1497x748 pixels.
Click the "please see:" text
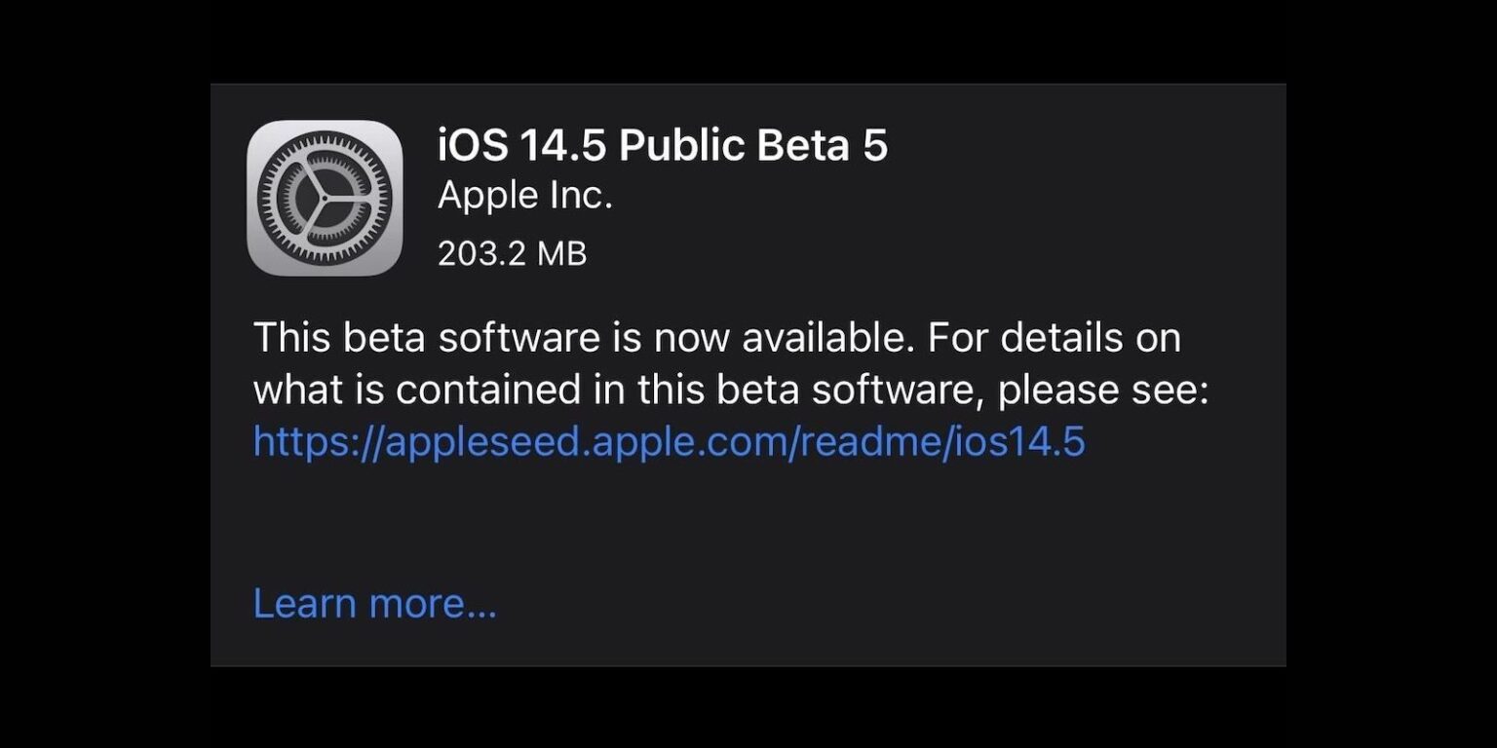(x=1103, y=390)
